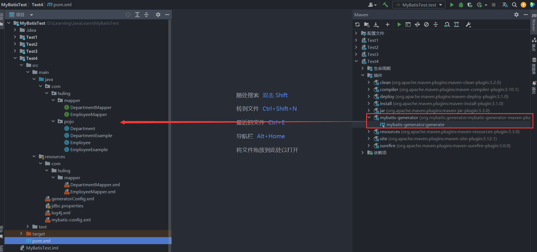Screen dimensions: 537x252
Task: Run with coverage shield icon
Action: click(x=470, y=5)
